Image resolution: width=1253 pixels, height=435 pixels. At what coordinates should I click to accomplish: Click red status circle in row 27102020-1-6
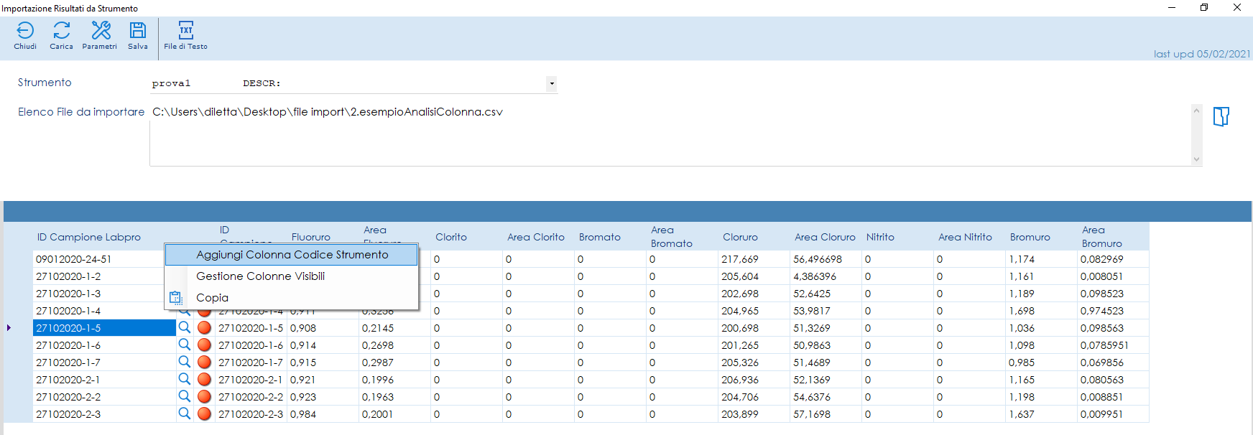coord(204,345)
